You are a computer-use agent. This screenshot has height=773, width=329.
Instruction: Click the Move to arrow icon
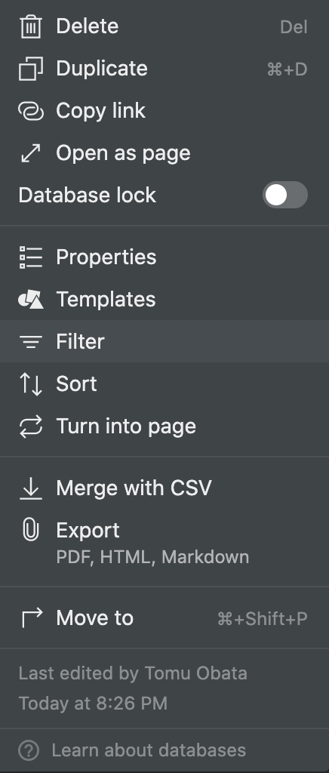32,618
